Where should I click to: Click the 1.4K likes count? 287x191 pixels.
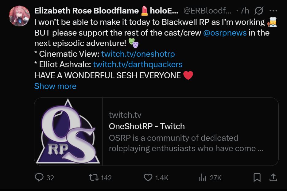(162, 178)
